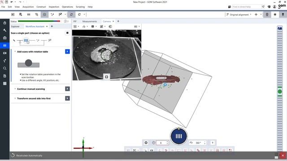287x161 pixels.
Task: Open the Home workspace in the left sidebar
Action: click(5, 23)
